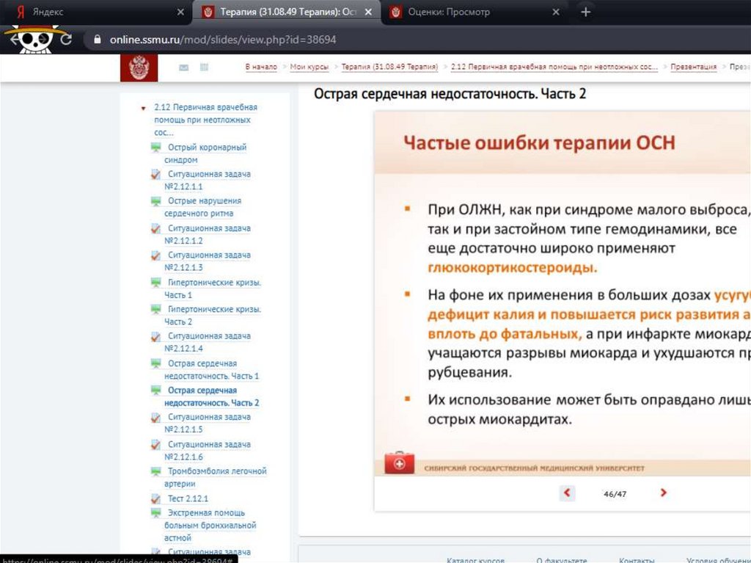Open Ситуационная задача №2.12.1.4 link
The height and width of the screenshot is (563, 751).
pyautogui.click(x=208, y=342)
